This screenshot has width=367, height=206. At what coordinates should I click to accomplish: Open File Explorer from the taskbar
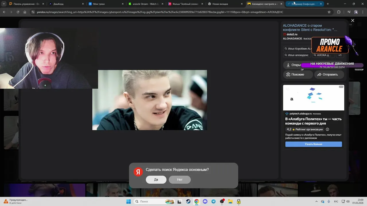click(x=230, y=201)
